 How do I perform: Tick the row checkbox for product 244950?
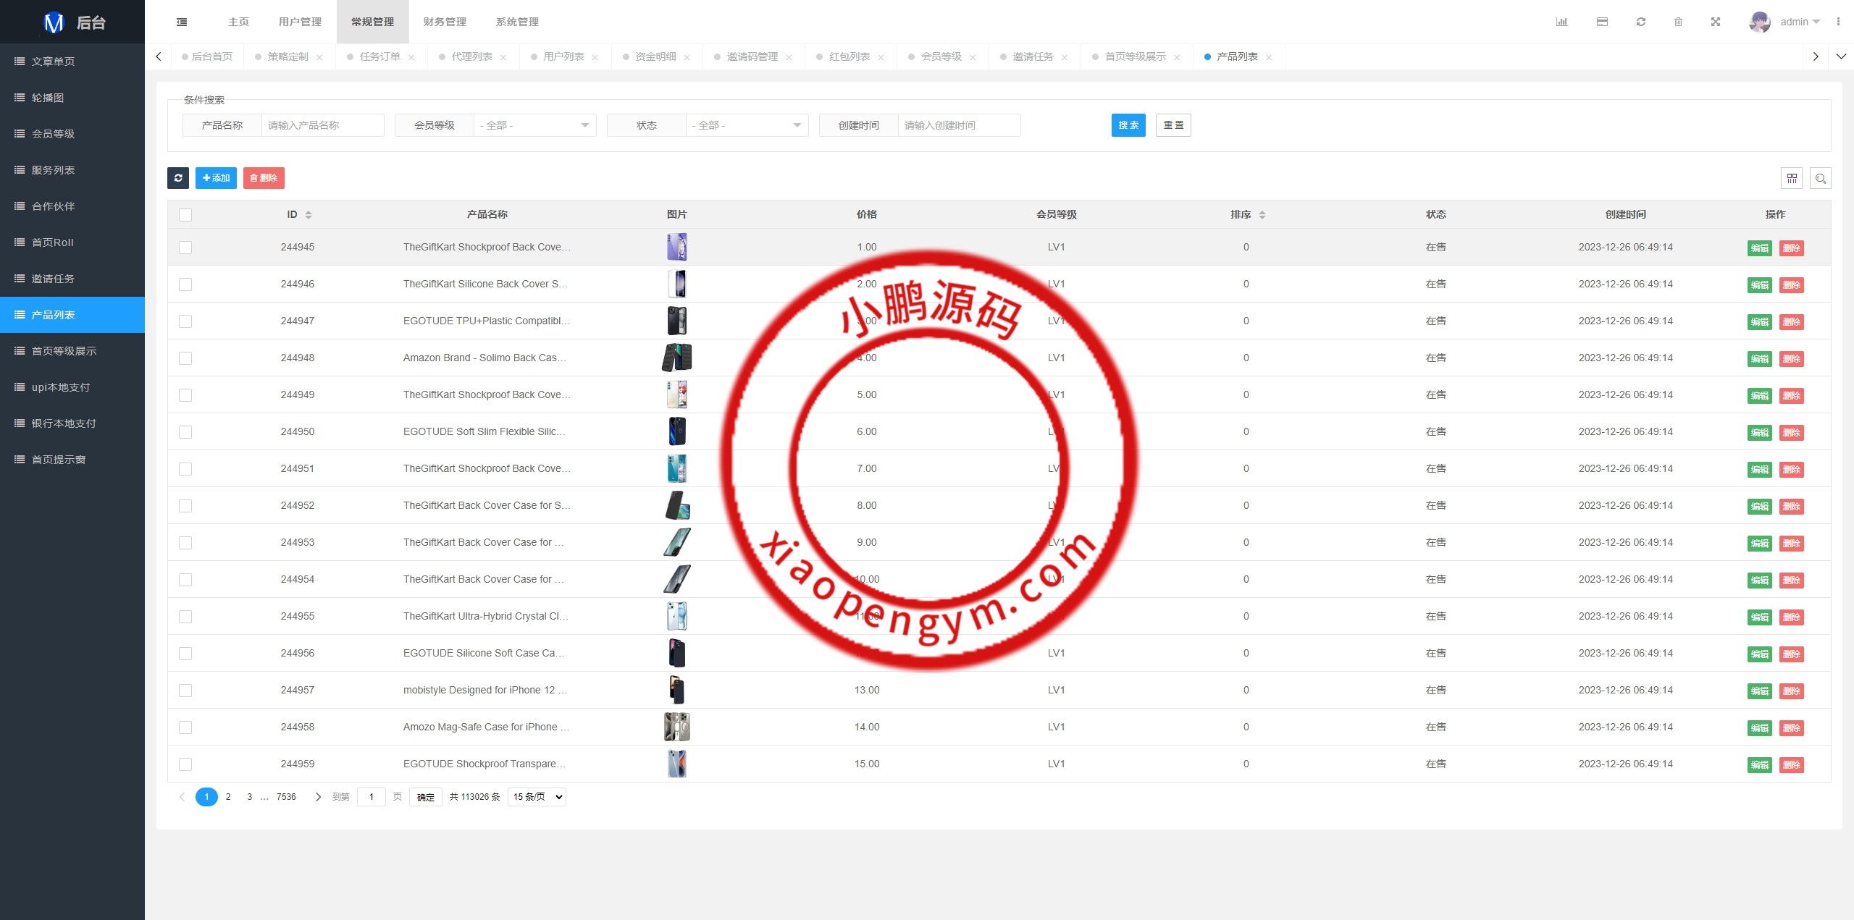(185, 431)
